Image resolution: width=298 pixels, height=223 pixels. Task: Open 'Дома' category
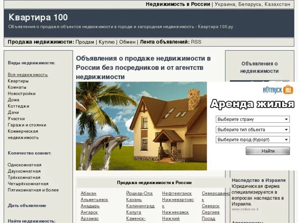[14, 100]
